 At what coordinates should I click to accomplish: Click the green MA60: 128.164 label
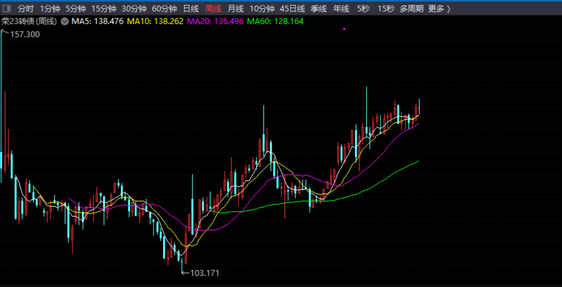pyautogui.click(x=275, y=22)
